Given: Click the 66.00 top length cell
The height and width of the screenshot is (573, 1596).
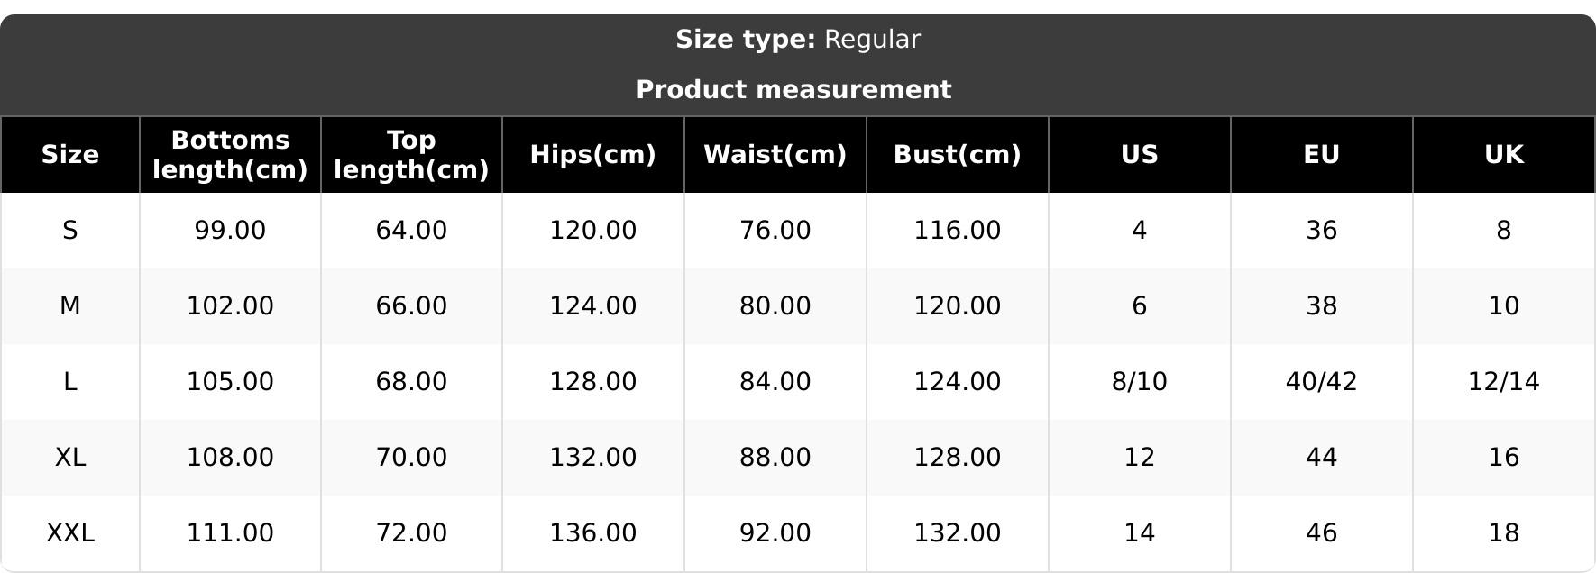Looking at the screenshot, I should (x=411, y=306).
